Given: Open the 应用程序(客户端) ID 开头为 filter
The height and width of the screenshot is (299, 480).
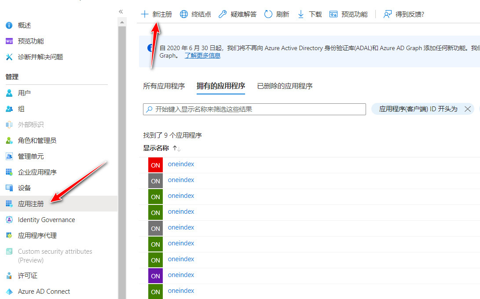Looking at the screenshot, I should pyautogui.click(x=418, y=109).
